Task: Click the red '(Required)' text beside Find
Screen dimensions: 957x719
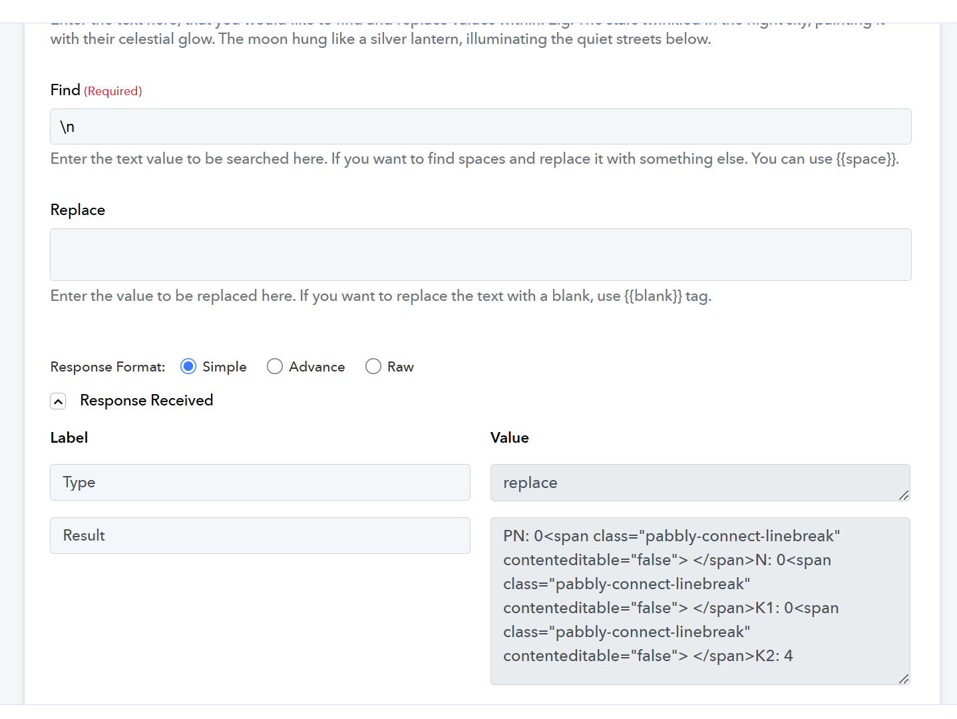Action: pos(113,91)
